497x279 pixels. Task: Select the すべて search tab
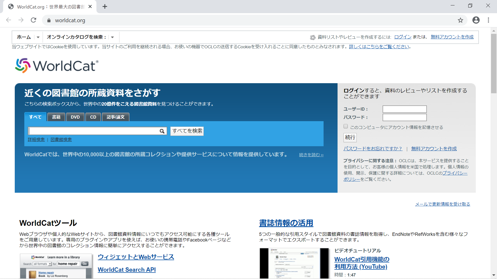coord(35,117)
